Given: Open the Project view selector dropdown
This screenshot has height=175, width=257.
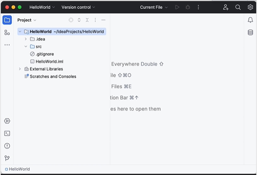Looking at the screenshot, I should click(27, 20).
